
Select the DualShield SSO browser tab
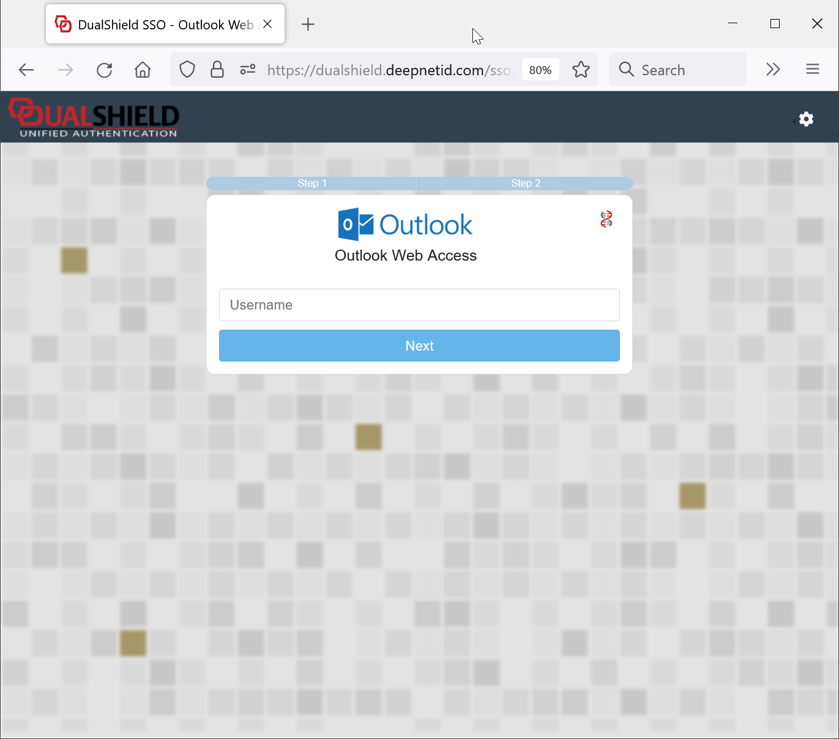pyautogui.click(x=159, y=24)
